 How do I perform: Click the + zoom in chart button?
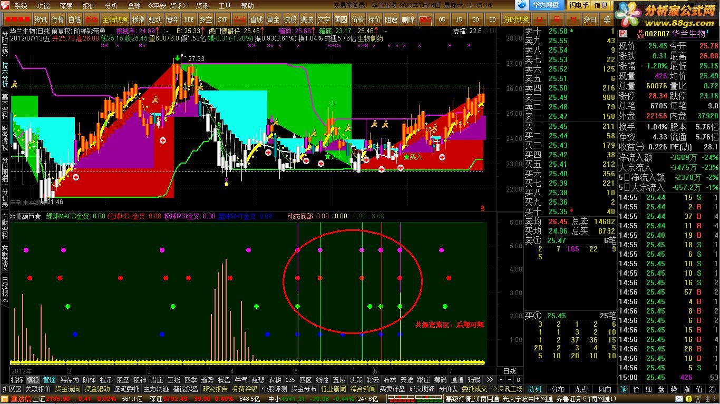[501, 380]
